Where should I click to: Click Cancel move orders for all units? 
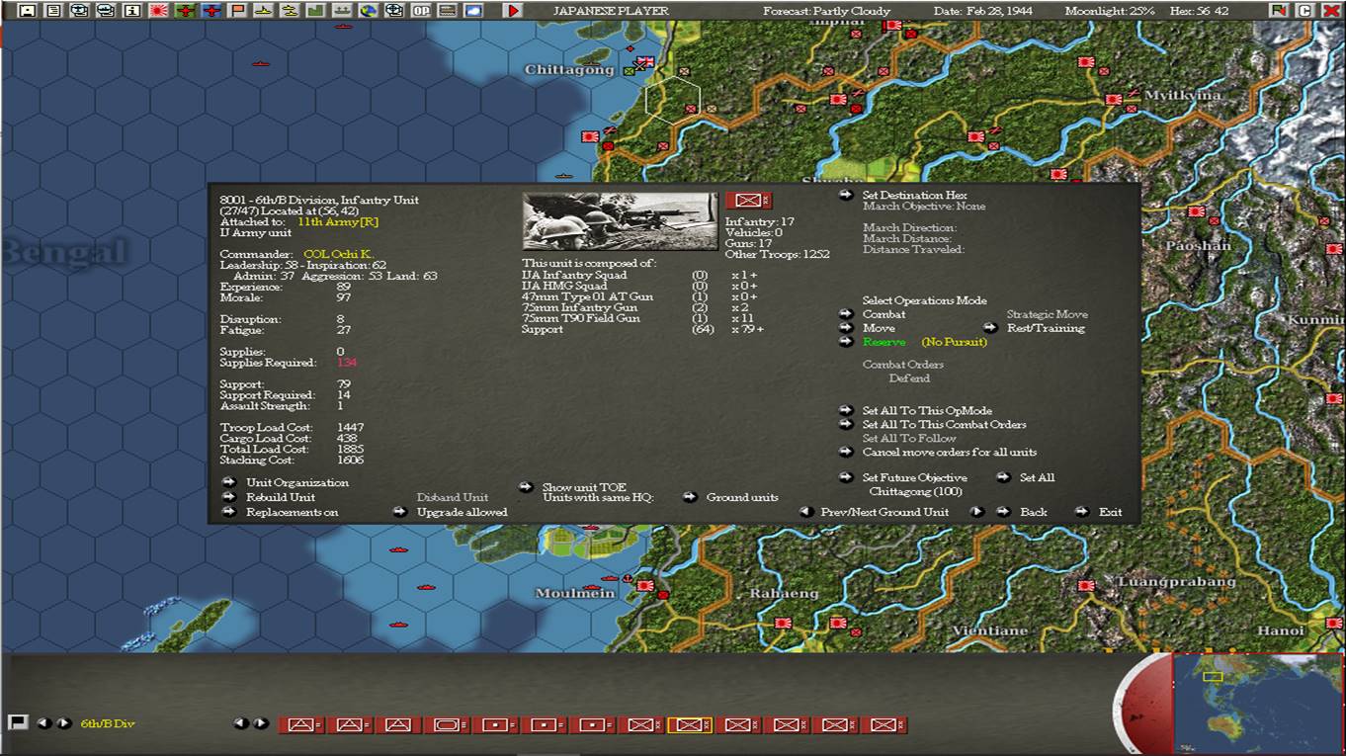pyautogui.click(x=950, y=453)
